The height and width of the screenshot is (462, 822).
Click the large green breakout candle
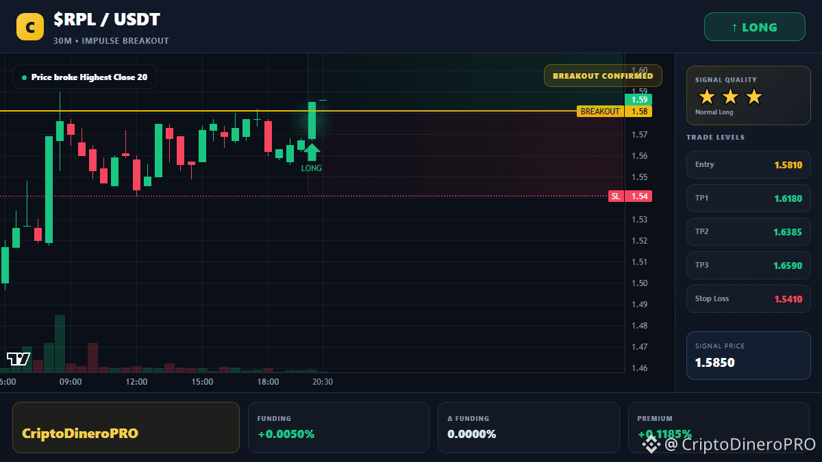[x=312, y=120]
